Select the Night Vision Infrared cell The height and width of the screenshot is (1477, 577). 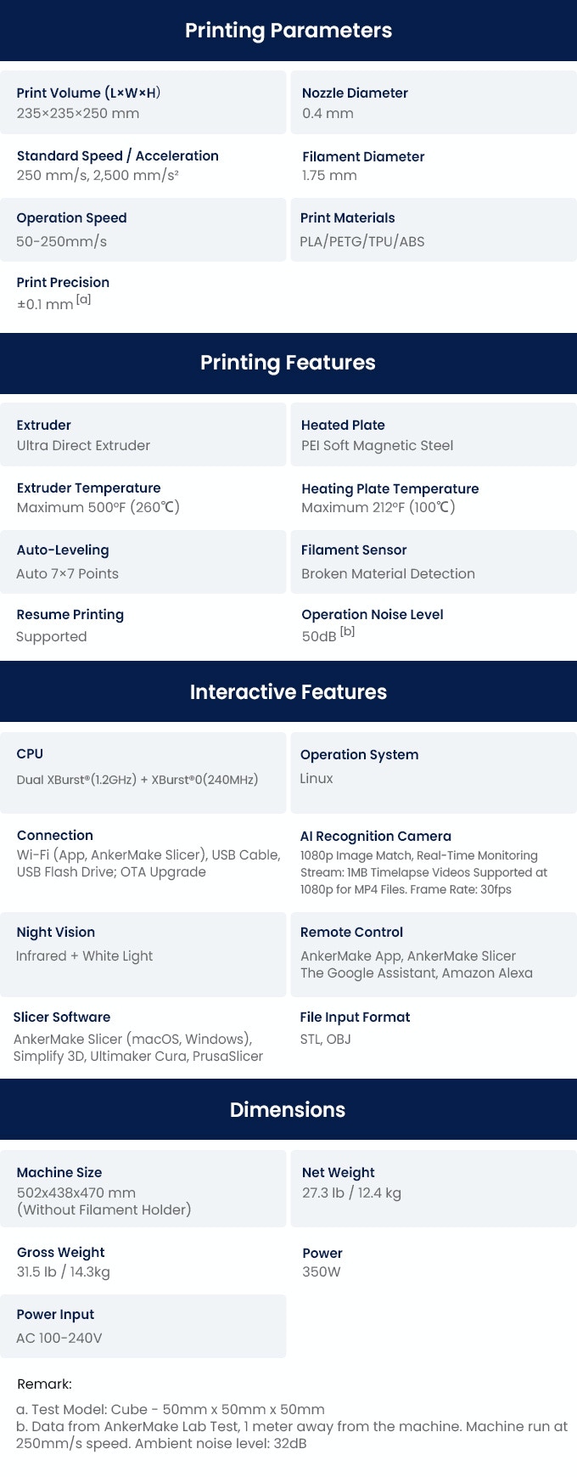coord(143,954)
